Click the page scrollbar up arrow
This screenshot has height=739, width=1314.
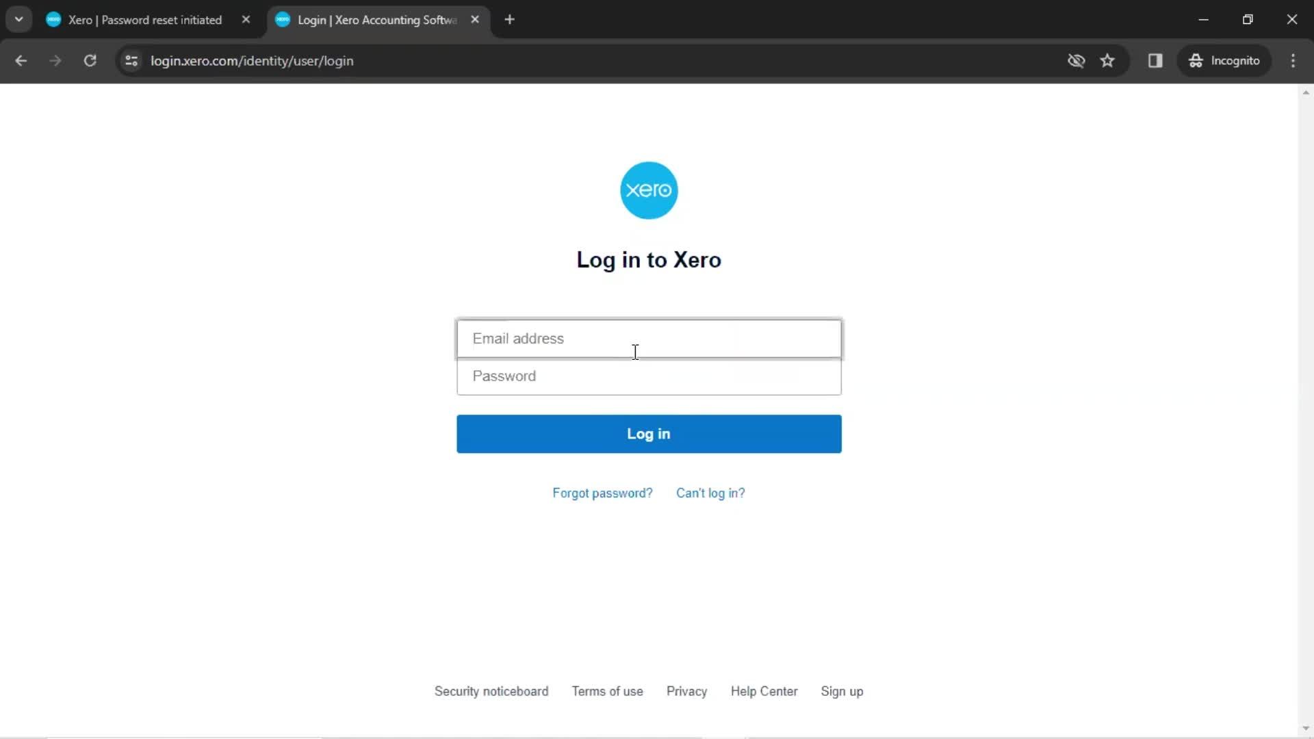(x=1306, y=92)
